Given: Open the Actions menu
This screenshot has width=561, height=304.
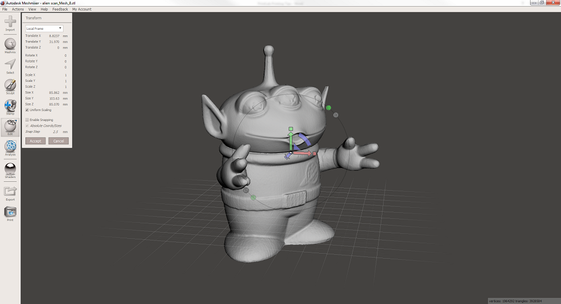Looking at the screenshot, I should [x=18, y=9].
